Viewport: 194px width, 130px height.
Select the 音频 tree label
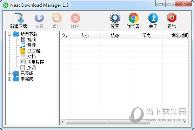(32, 45)
